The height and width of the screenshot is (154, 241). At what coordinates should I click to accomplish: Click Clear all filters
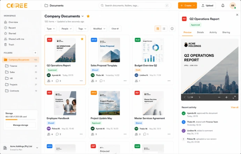tap(115, 29)
